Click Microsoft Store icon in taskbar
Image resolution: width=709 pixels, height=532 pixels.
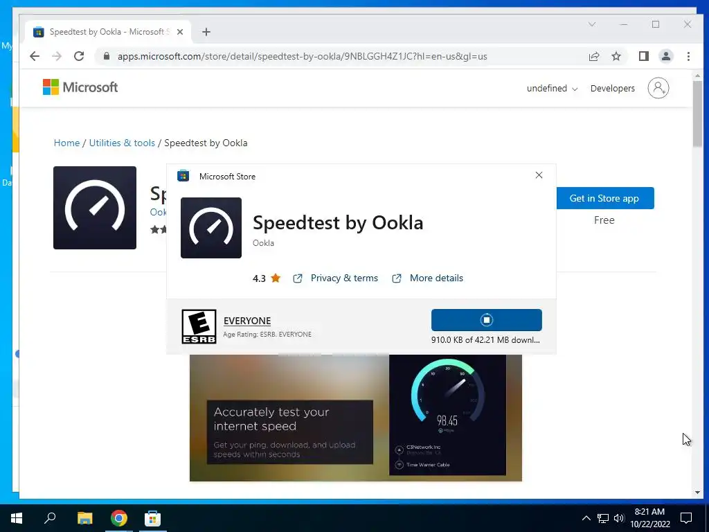152,518
